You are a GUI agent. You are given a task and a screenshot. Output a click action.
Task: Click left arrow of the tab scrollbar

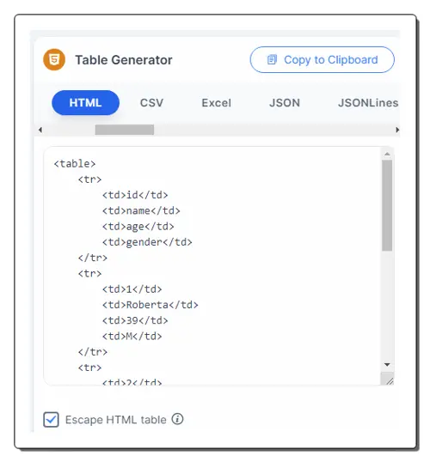pos(40,130)
